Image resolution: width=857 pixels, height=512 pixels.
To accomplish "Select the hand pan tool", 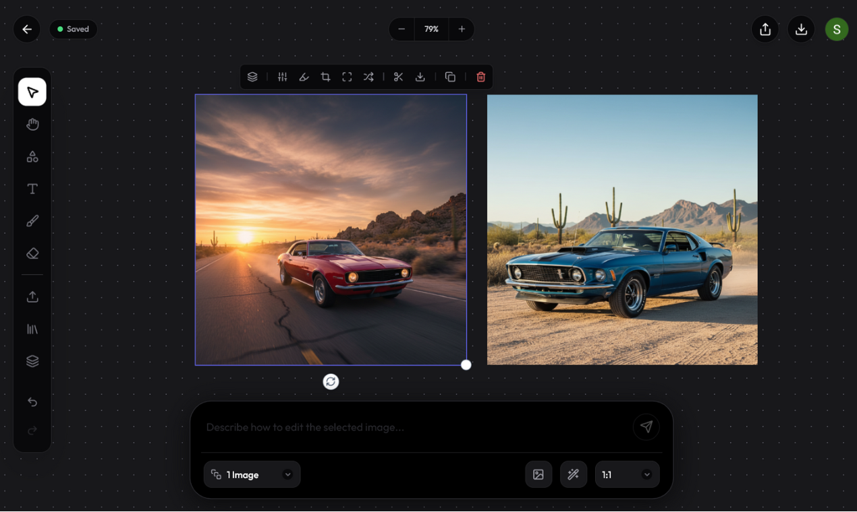I will pos(32,125).
